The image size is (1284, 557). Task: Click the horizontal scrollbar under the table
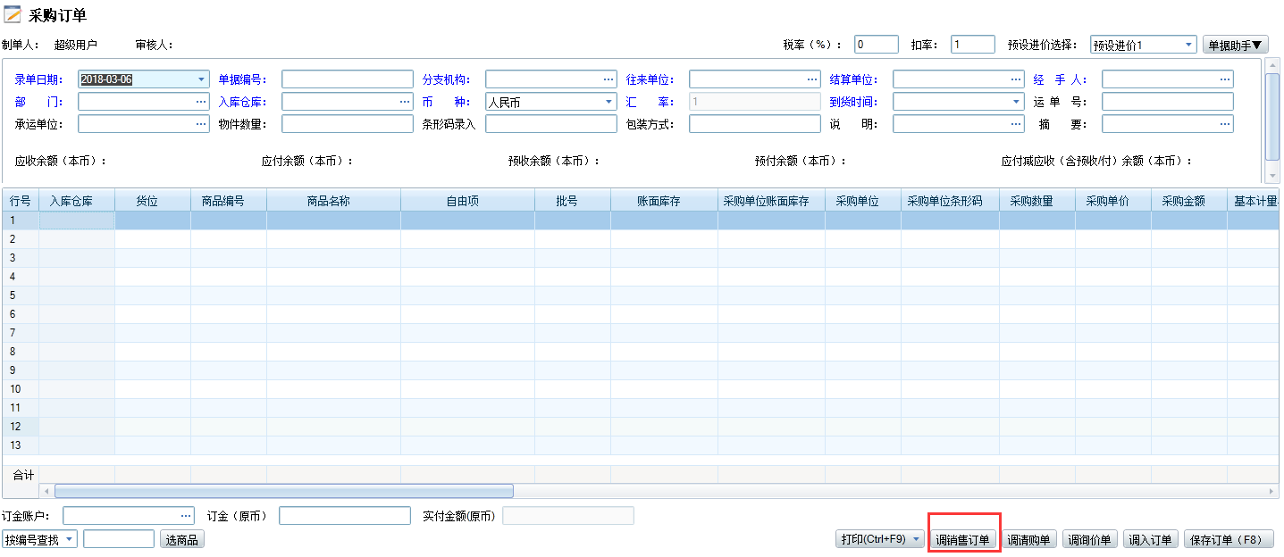pyautogui.click(x=284, y=491)
